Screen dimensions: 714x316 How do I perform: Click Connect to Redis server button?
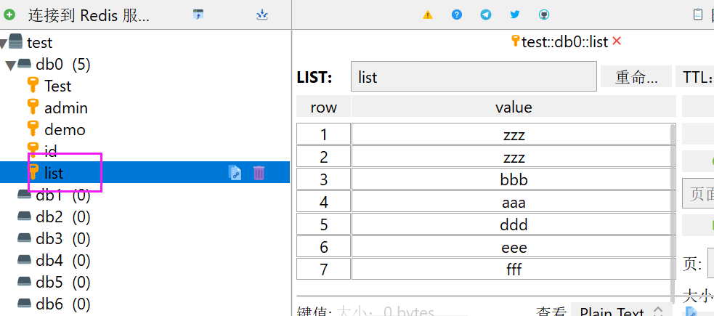pyautogui.click(x=89, y=15)
